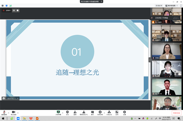This screenshot has width=183, height=121.
Task: Click the chat message input box
Action: [11, 98]
